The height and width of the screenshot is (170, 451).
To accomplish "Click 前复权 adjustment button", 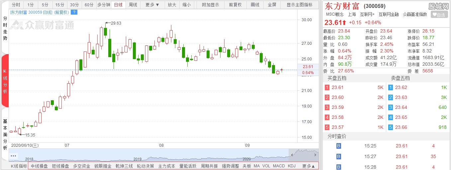I will [235, 5].
